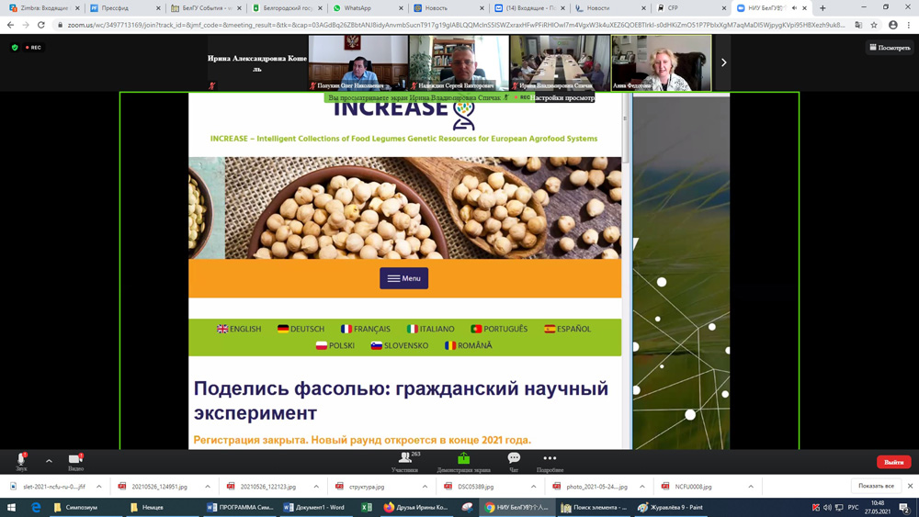The height and width of the screenshot is (517, 919).
Task: Click Показать все downloads button
Action: point(875,486)
